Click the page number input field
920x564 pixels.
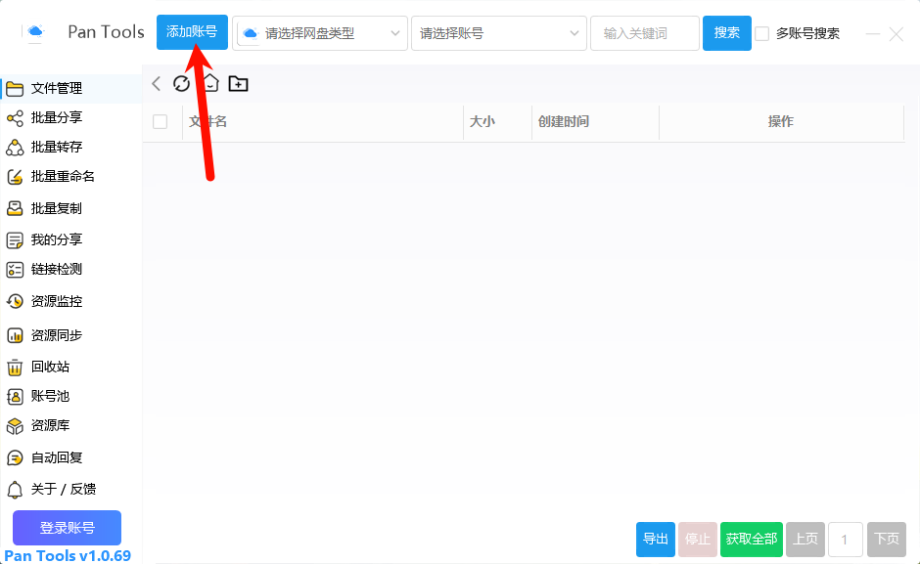point(845,539)
